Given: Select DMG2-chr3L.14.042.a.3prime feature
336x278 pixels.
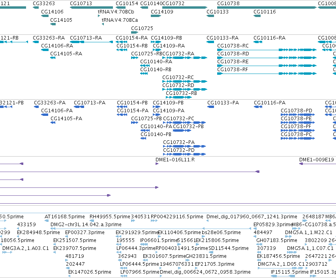Looking at the screenshot, I should point(86,225).
